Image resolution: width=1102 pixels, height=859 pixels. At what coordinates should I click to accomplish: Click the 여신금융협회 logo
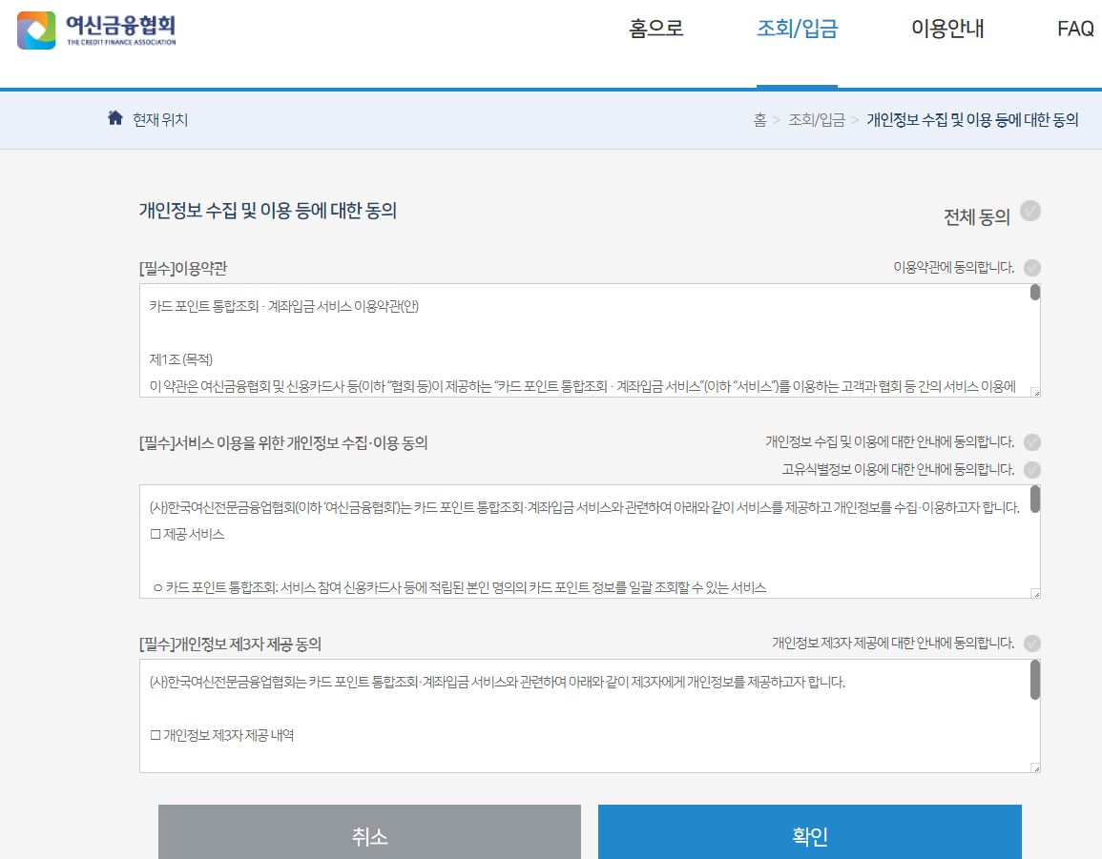click(x=95, y=30)
